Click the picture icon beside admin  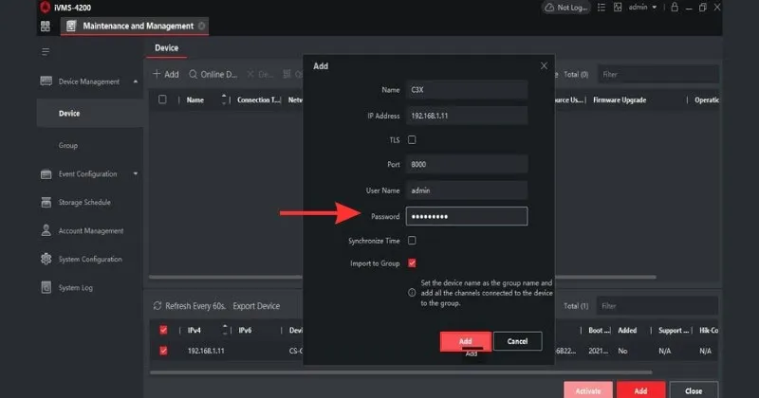[618, 8]
